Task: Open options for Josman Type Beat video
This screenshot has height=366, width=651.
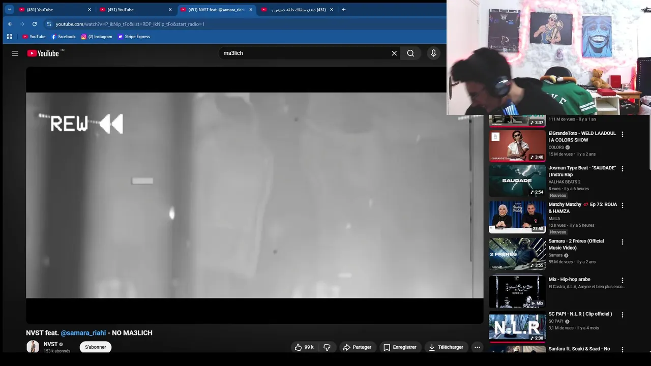Action: pyautogui.click(x=622, y=169)
